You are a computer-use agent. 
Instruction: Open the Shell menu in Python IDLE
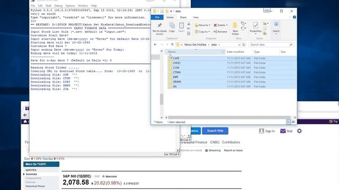tap(48, 6)
